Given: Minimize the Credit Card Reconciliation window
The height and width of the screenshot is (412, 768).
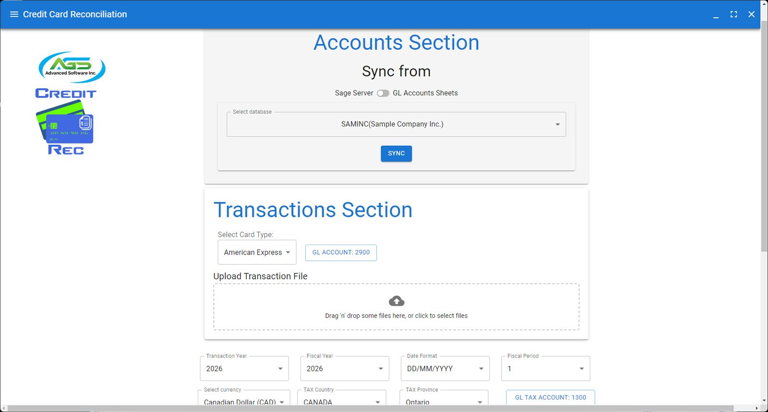Looking at the screenshot, I should (x=716, y=14).
